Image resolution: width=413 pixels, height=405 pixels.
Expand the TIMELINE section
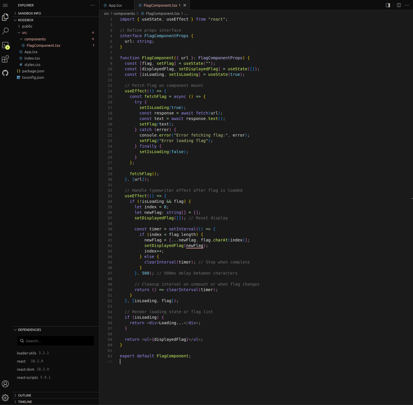coord(56,402)
